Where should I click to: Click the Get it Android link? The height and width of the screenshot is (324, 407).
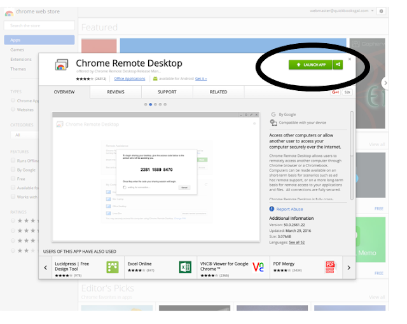pyautogui.click(x=201, y=79)
